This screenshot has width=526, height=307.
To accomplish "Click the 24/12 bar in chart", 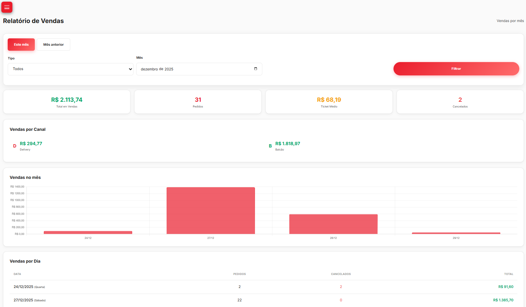I will [88, 232].
